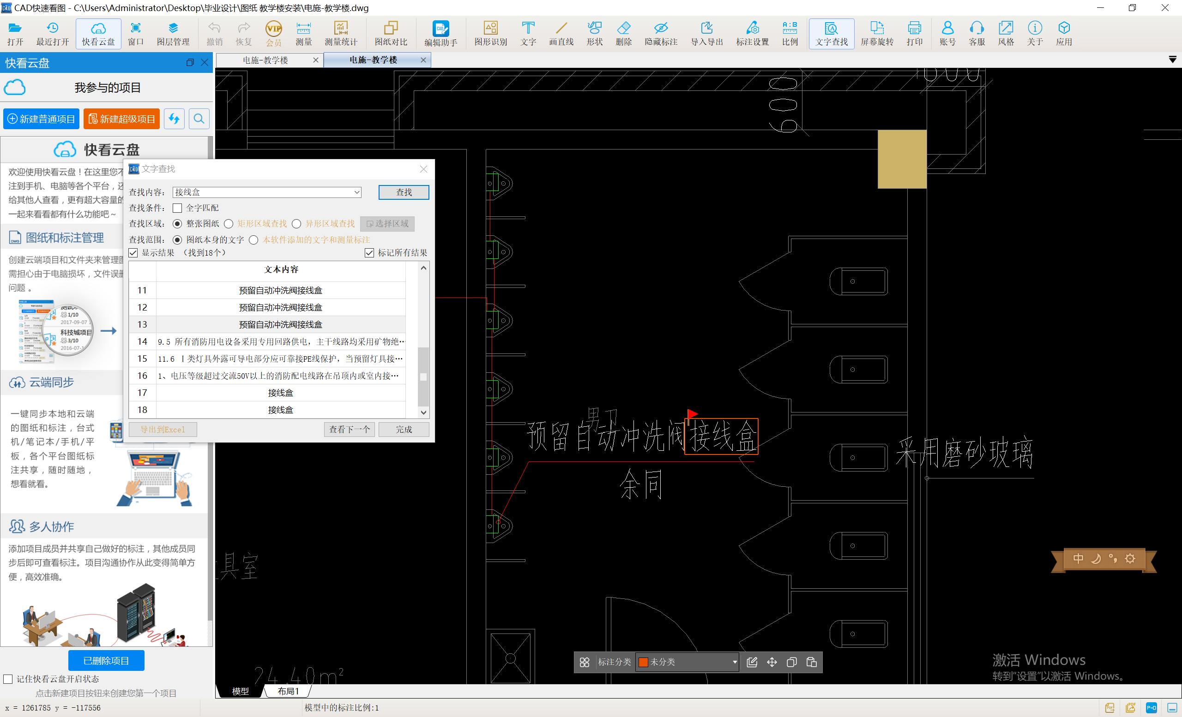Open the 最近打开 recent files list
1182x717 pixels.
click(52, 34)
